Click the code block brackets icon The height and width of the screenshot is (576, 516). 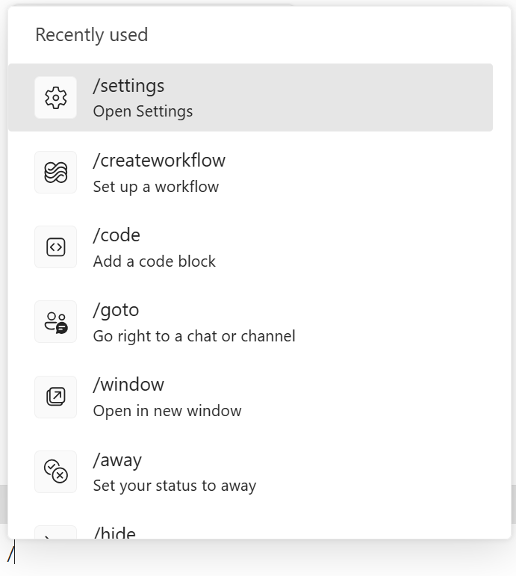pyautogui.click(x=55, y=247)
